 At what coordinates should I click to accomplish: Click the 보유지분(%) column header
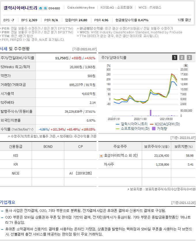point(183,147)
